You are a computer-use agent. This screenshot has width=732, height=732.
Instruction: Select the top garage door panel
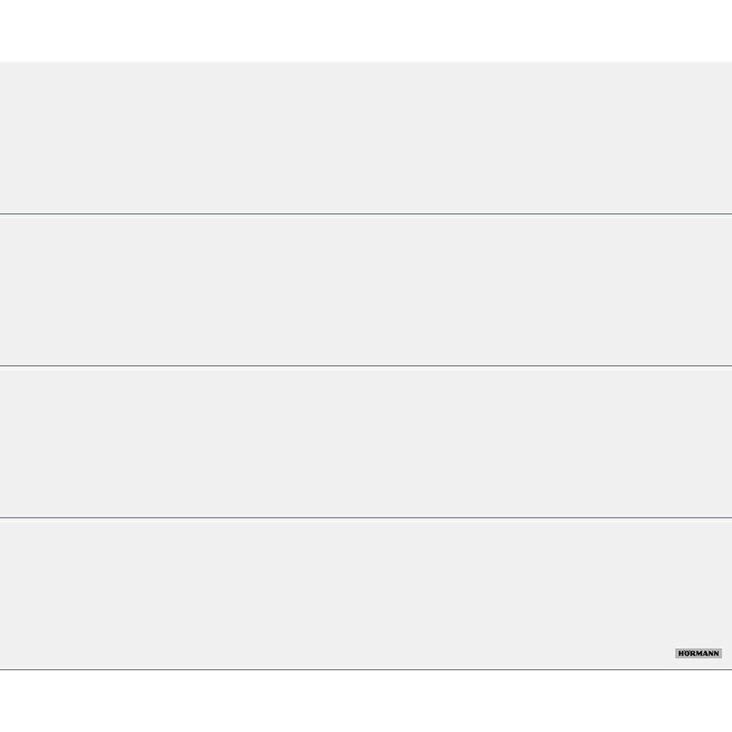[366, 138]
